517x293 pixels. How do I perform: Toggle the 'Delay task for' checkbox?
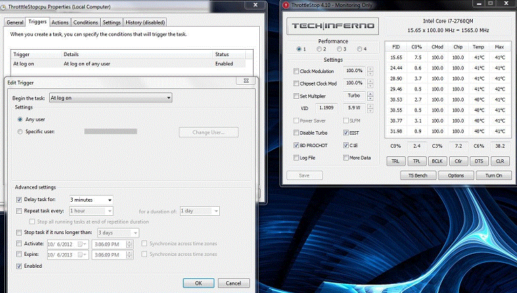coord(19,200)
